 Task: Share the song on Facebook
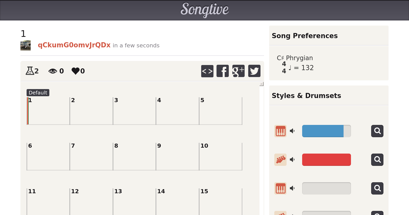coord(223,71)
